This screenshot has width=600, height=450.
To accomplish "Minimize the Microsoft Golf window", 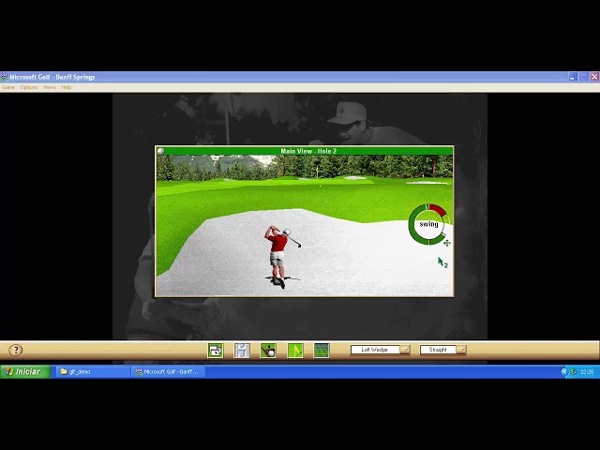I will click(573, 77).
